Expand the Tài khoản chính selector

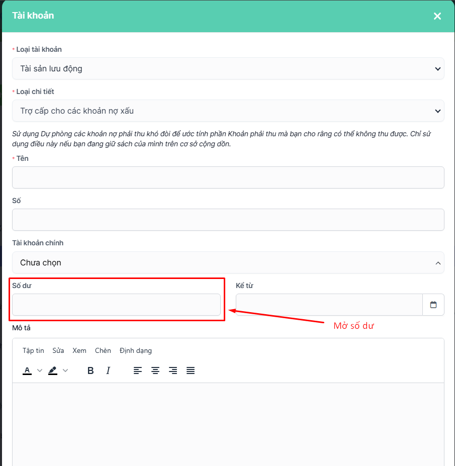click(228, 262)
